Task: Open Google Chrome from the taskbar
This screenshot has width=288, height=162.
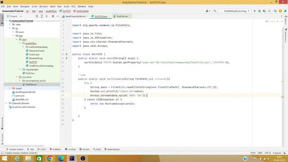Action: (x=50, y=158)
